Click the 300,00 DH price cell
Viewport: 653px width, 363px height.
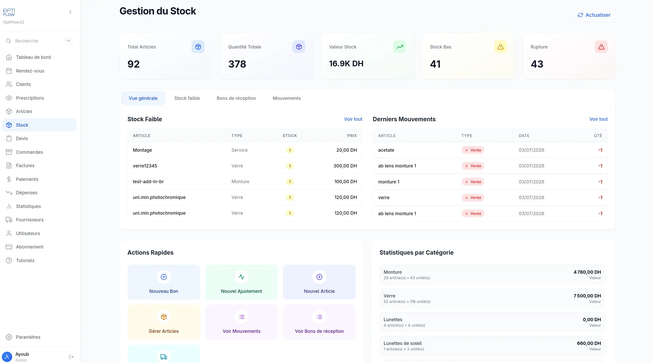345,166
